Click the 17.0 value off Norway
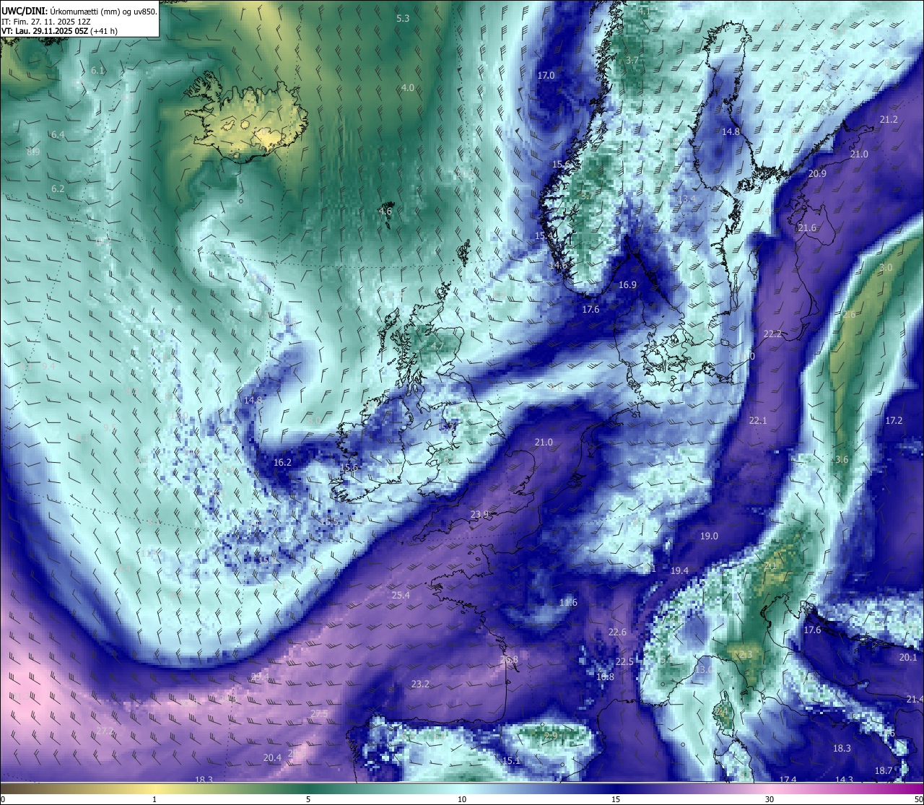 546,75
